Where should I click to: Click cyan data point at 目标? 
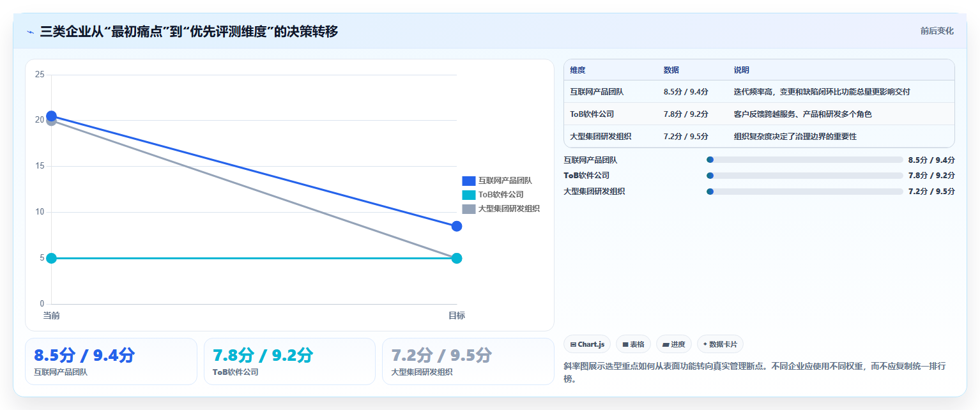[x=457, y=258]
